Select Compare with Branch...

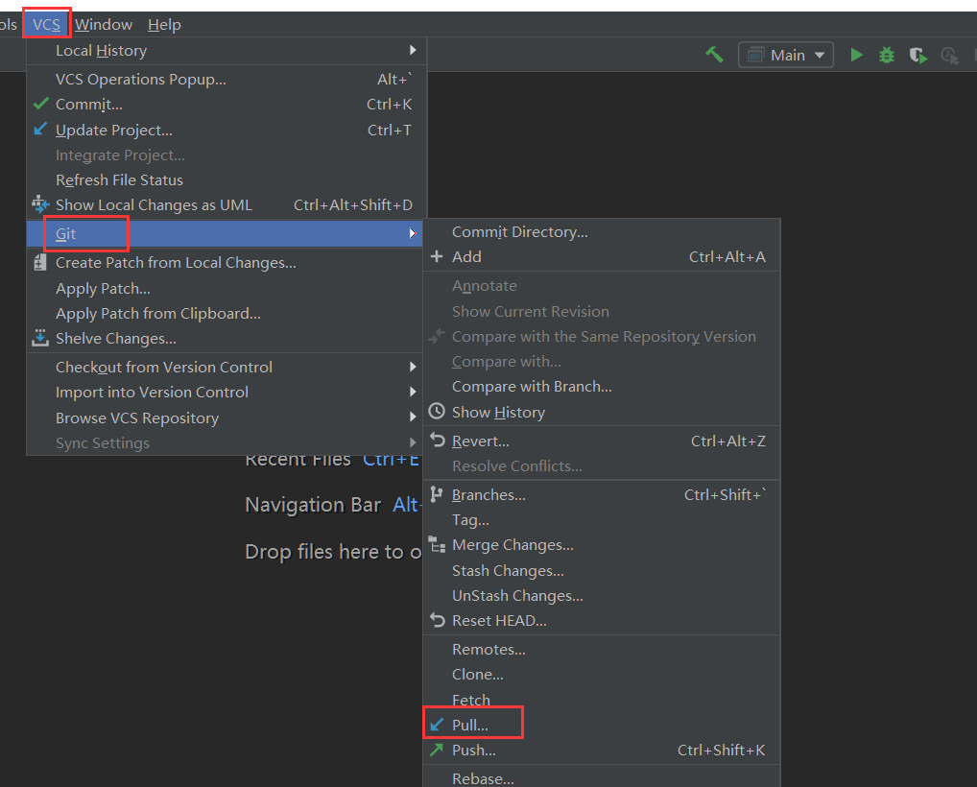coord(602,387)
